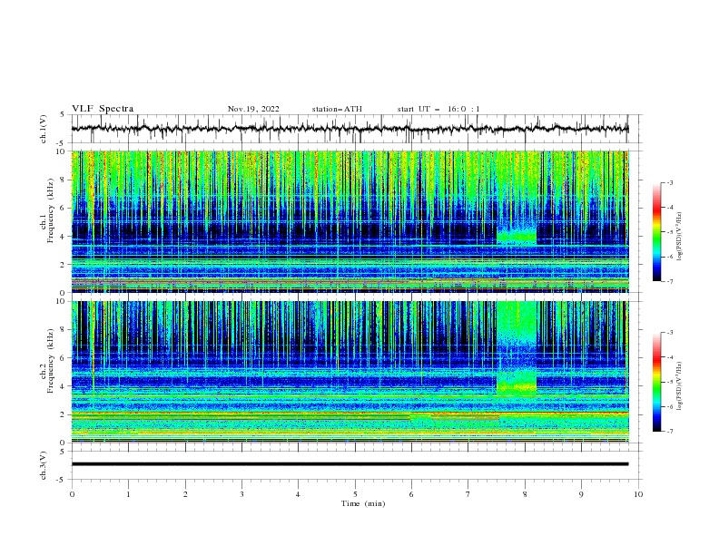Click the "-7" tick on the ch.1 colorbar
719x555 pixels.
(669, 281)
